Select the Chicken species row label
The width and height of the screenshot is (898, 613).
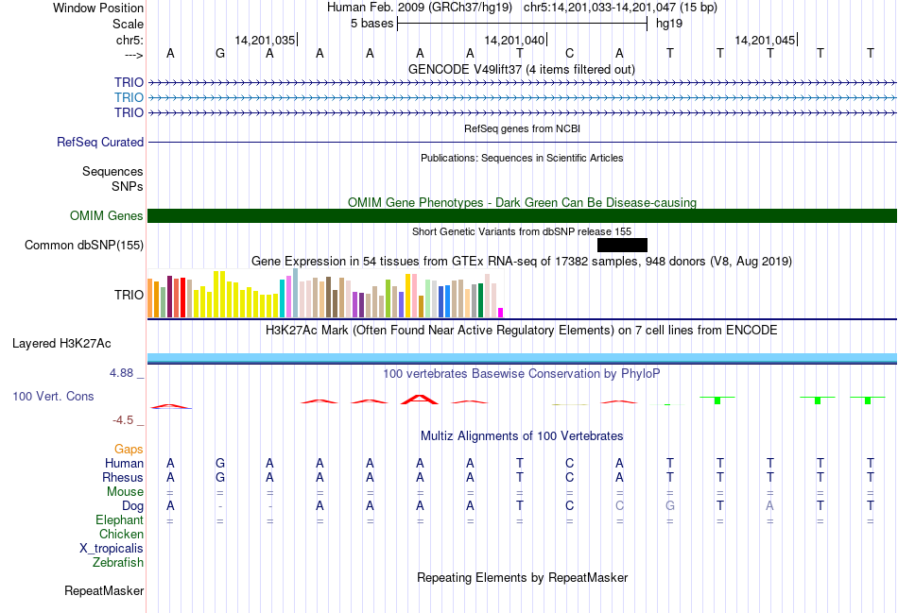[x=121, y=534]
